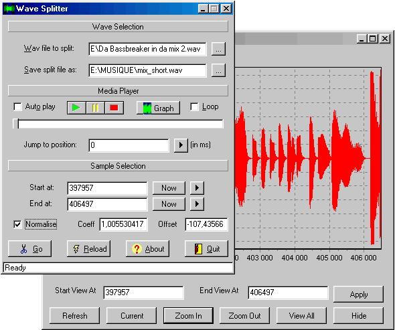The image size is (395, 330).
Task: Open the waveform Graph window
Action: 158,108
